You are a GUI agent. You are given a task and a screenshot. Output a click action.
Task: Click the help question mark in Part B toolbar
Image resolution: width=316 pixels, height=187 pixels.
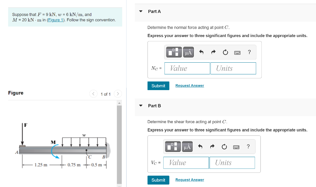248,146
